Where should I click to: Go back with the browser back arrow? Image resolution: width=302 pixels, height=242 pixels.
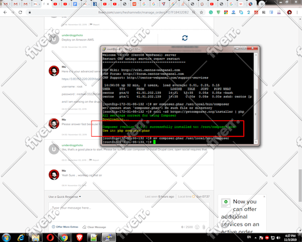[x=5, y=12]
